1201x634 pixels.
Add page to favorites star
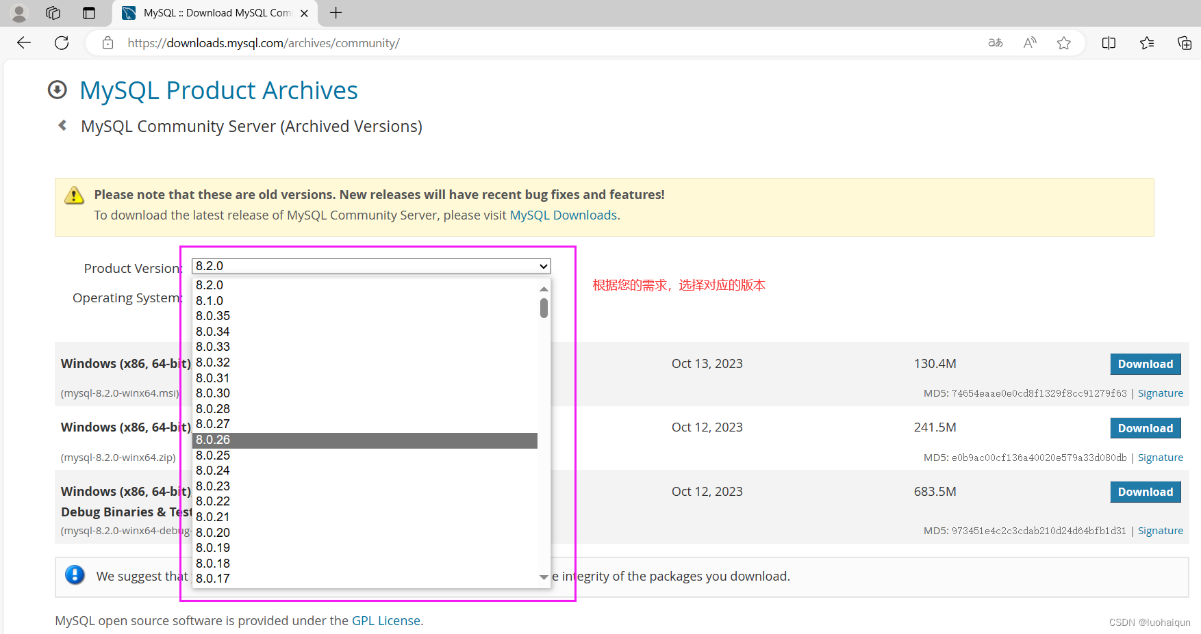[1063, 43]
